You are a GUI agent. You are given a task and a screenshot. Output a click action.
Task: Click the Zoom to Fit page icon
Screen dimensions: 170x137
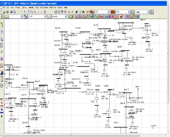click(x=45, y=12)
